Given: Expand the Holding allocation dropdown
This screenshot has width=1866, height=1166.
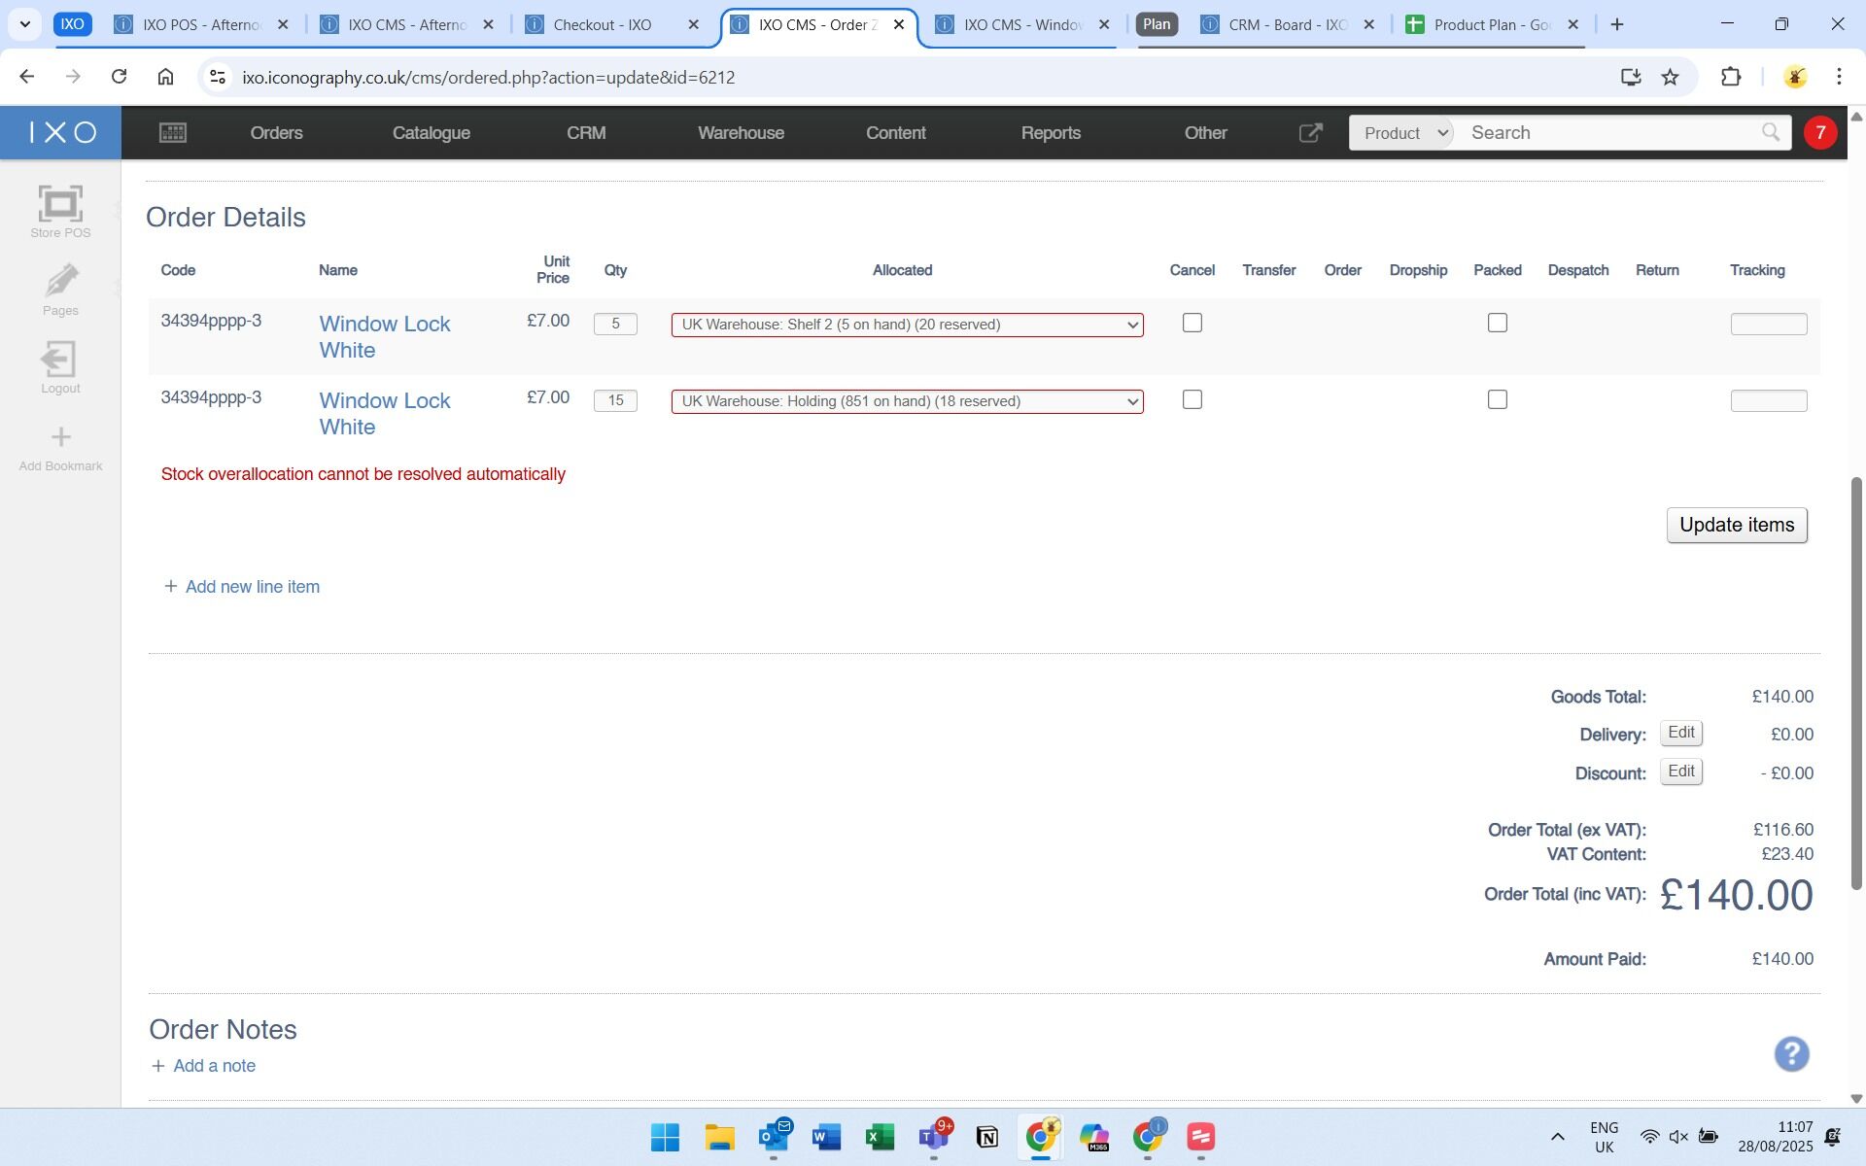Looking at the screenshot, I should (x=907, y=401).
